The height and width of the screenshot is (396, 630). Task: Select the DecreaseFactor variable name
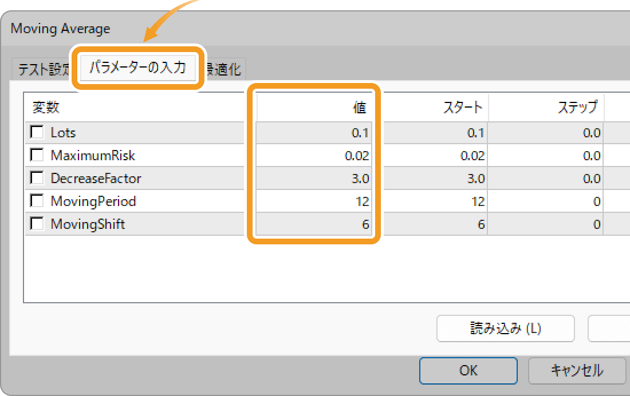click(96, 179)
